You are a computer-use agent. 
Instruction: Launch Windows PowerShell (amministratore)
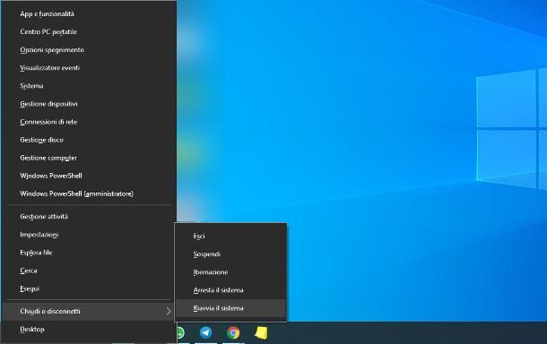89,193
